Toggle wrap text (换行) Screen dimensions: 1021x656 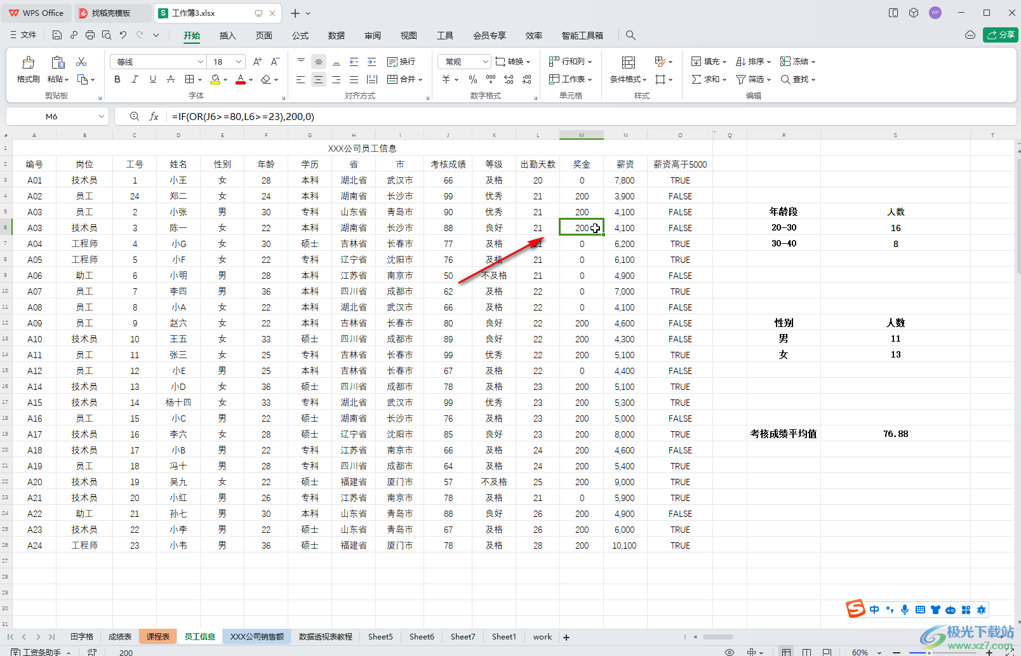(401, 62)
